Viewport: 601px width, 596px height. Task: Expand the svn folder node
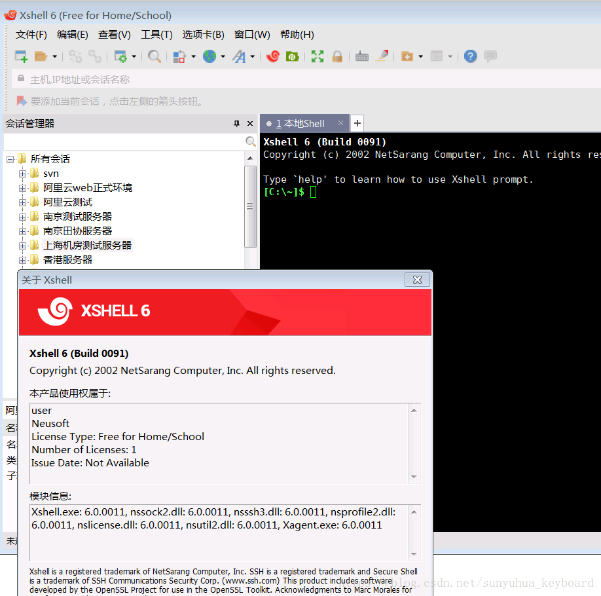[23, 174]
